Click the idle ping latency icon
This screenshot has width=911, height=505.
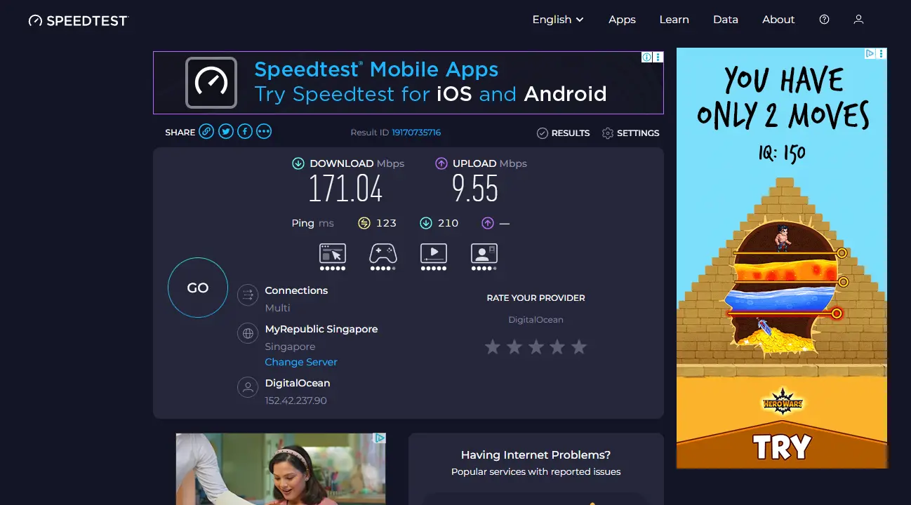[364, 223]
